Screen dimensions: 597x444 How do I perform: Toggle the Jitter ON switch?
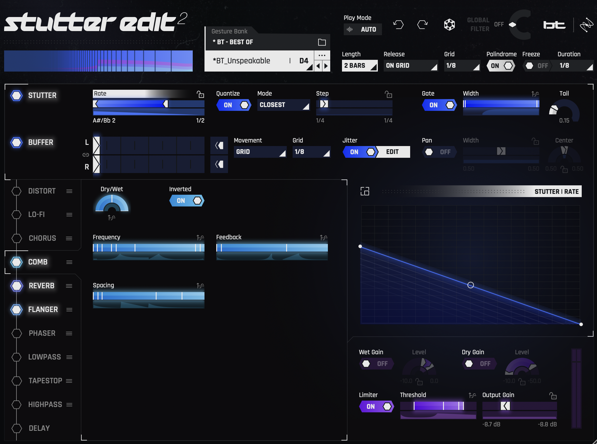[x=360, y=152]
